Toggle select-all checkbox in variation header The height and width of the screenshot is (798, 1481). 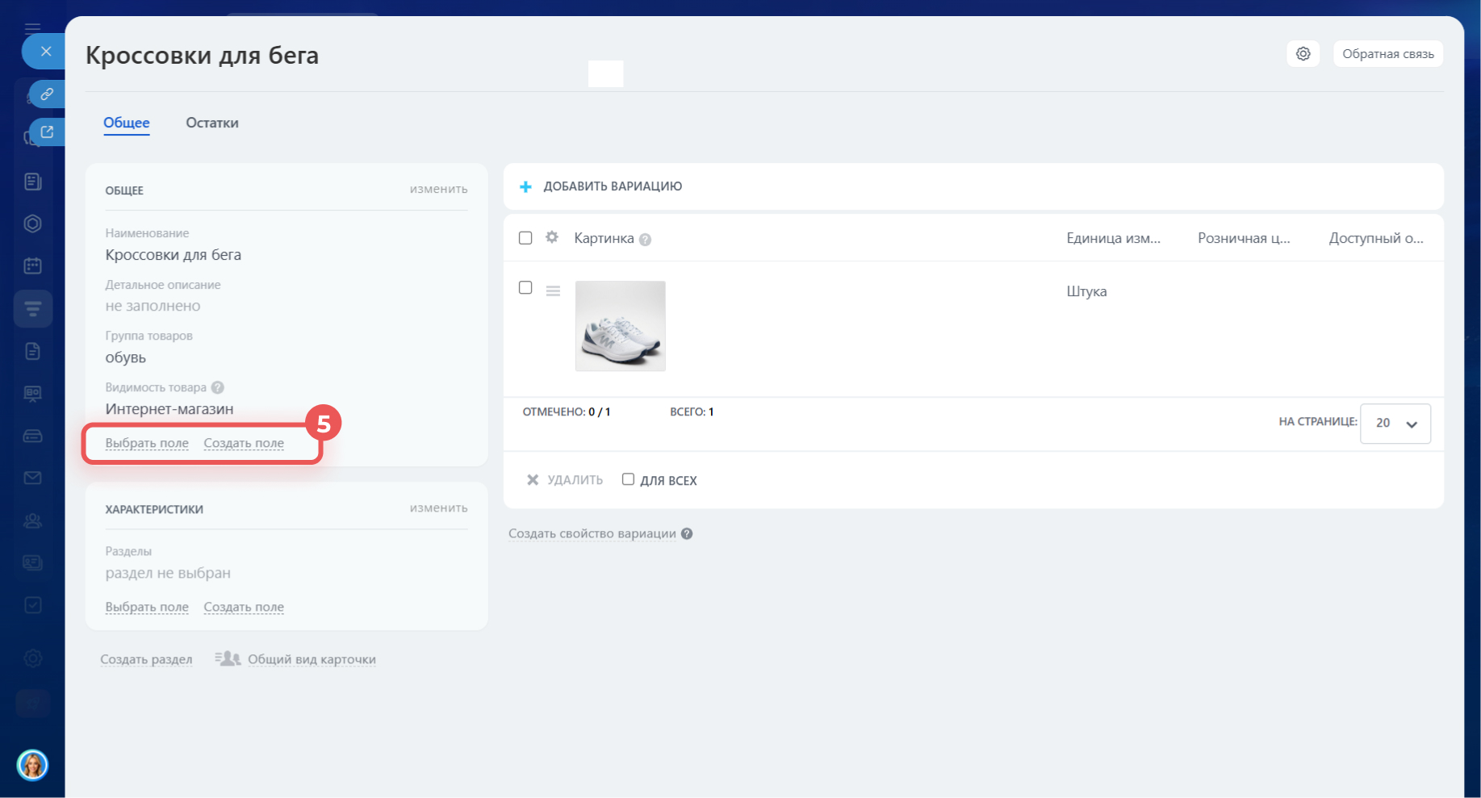[x=525, y=238]
